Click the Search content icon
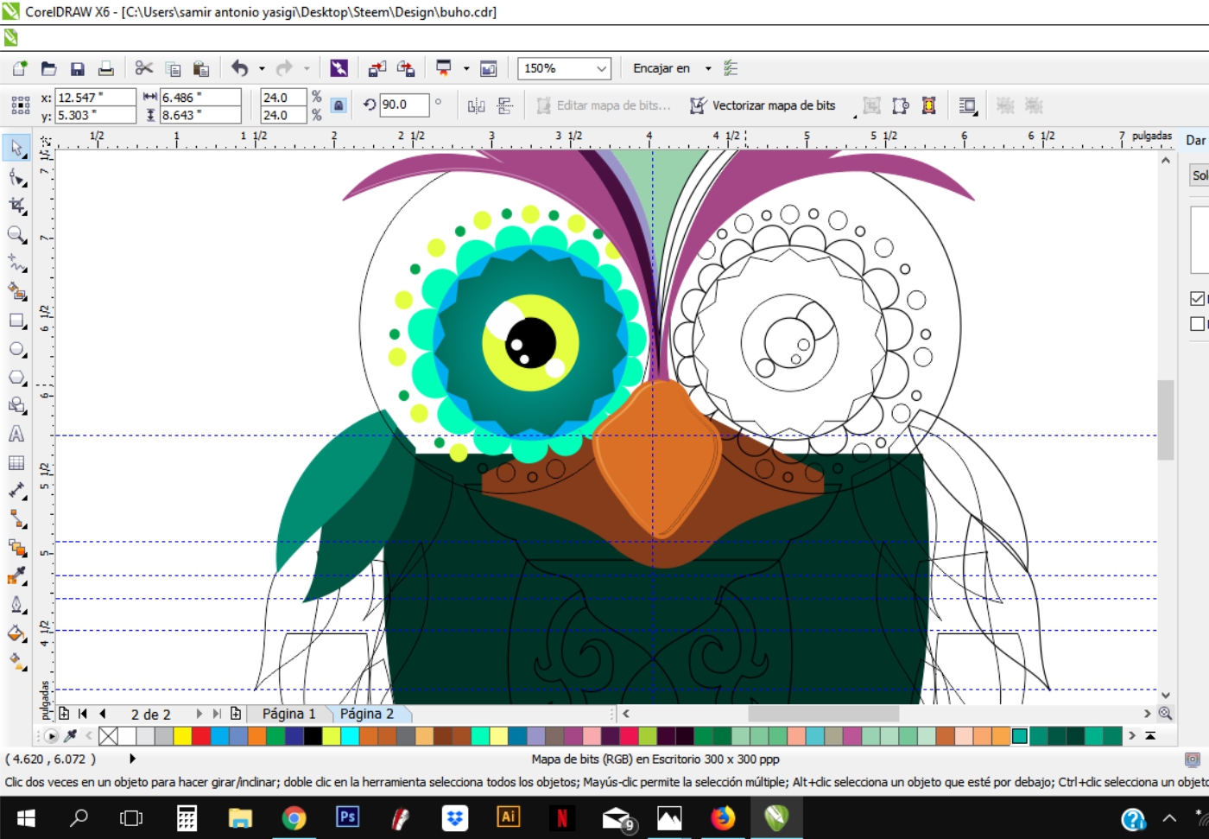The width and height of the screenshot is (1209, 839). 339,68
